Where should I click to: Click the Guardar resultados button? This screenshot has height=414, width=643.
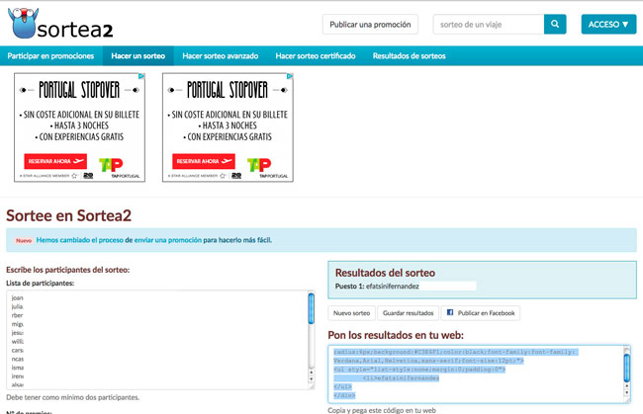tap(408, 313)
